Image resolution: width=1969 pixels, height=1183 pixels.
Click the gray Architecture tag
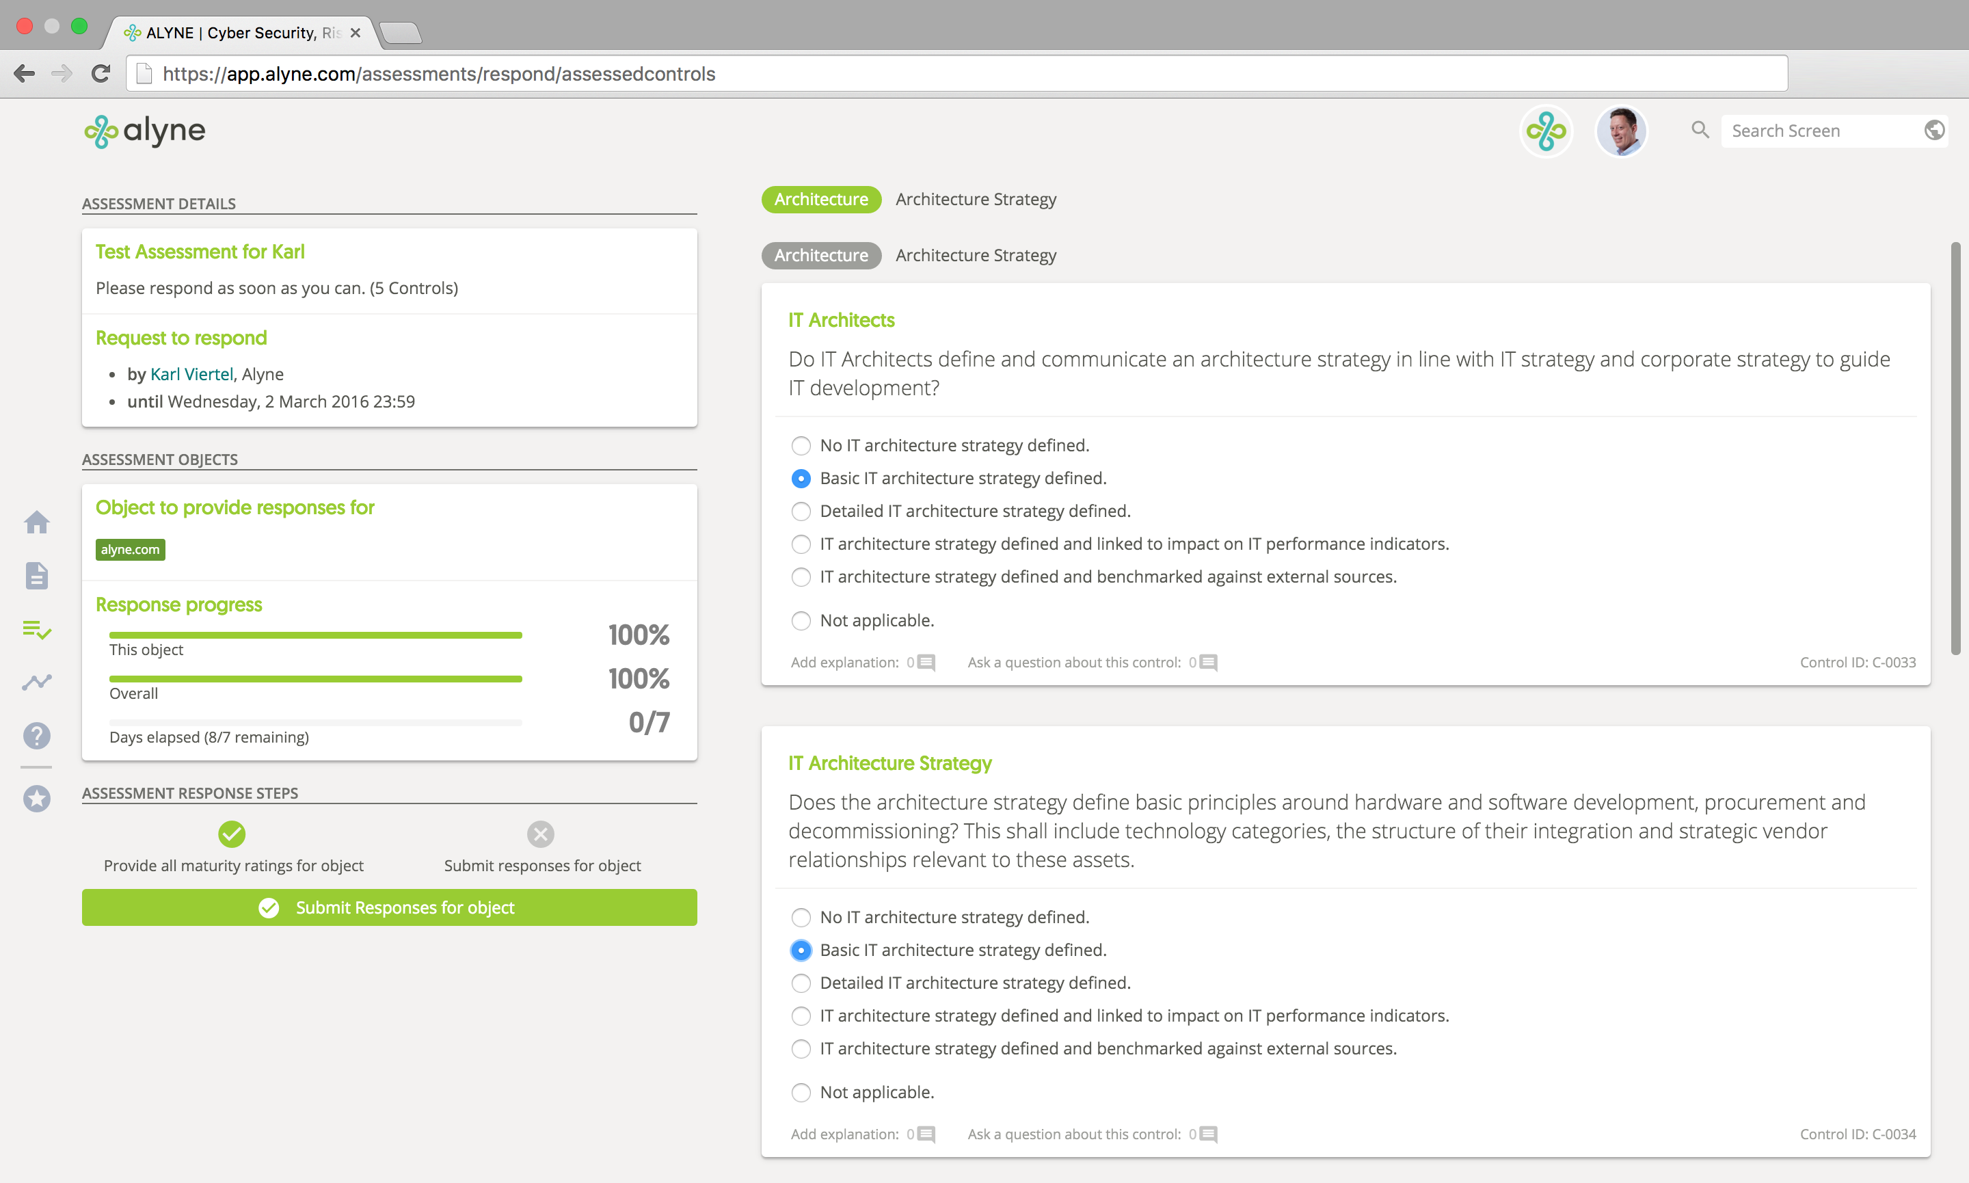click(820, 255)
